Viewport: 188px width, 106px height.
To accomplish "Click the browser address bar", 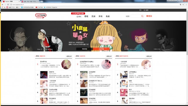I will (95, 5).
